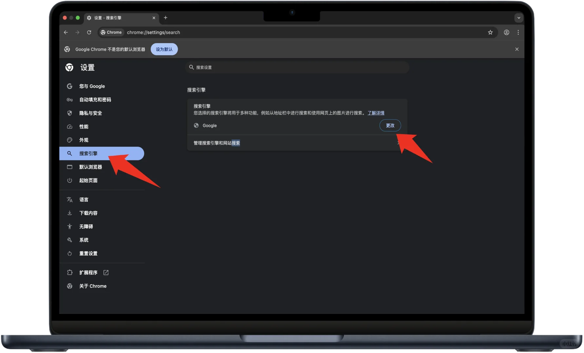
Task: Open a new tab with plus button
Action: pos(165,18)
